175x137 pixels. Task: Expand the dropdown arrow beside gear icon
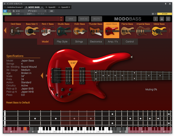tap(156, 14)
